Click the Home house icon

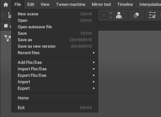coord(6,5)
